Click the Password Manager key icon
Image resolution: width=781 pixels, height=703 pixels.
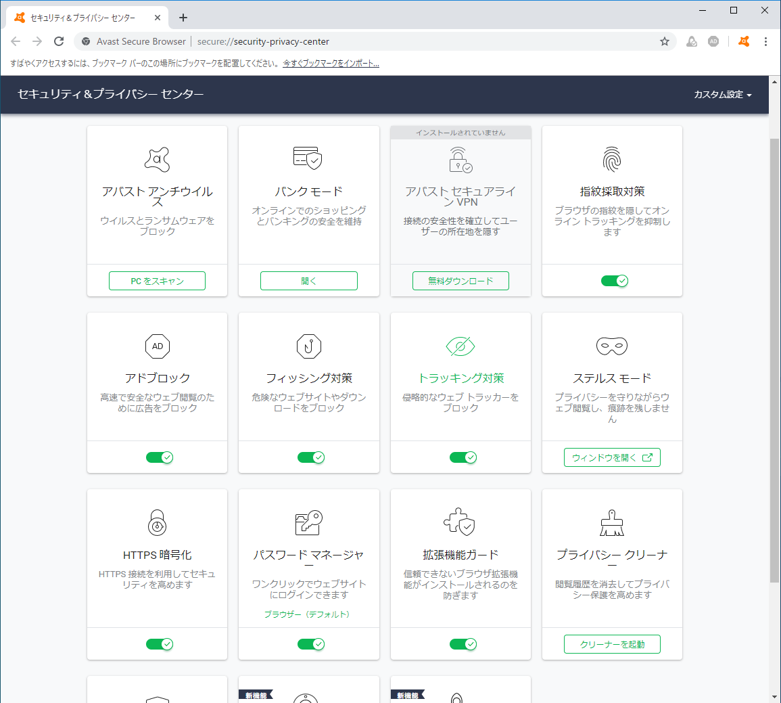[309, 522]
